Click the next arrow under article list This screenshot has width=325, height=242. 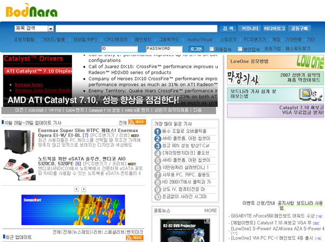[x=84, y=189]
